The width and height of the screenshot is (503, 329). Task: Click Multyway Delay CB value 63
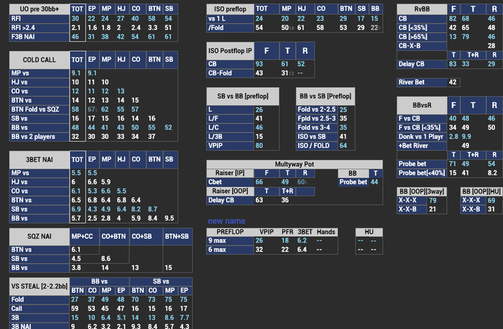pos(259,200)
